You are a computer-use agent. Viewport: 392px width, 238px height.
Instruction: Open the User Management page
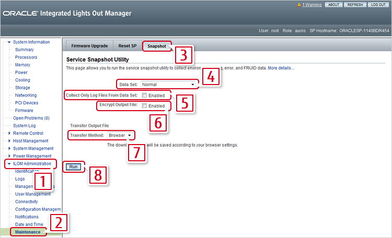pyautogui.click(x=33, y=194)
